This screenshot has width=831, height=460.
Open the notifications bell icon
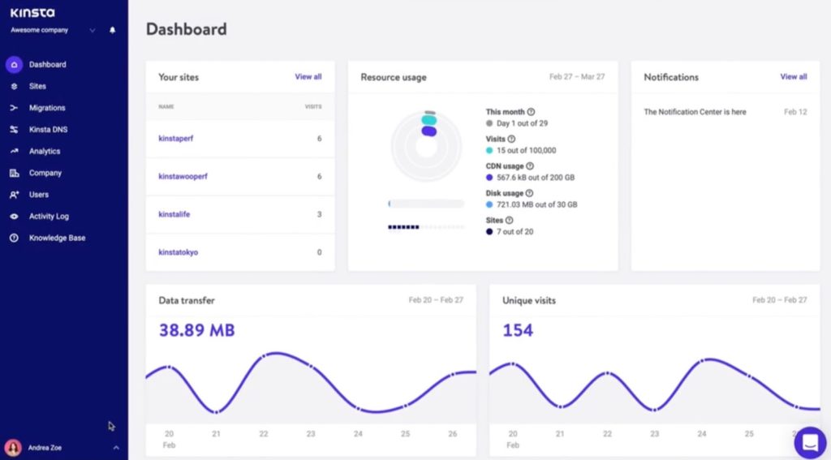pyautogui.click(x=112, y=30)
